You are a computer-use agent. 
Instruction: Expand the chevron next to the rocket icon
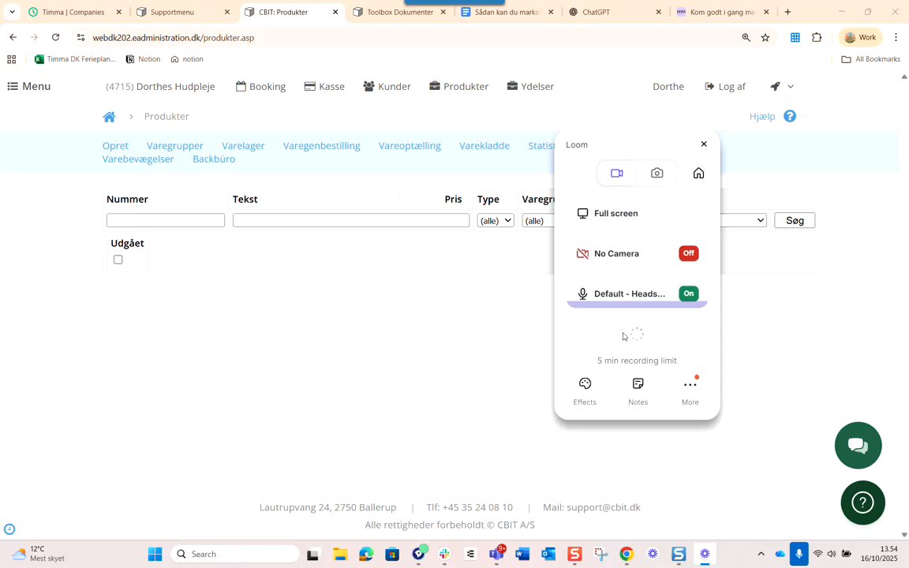point(790,86)
